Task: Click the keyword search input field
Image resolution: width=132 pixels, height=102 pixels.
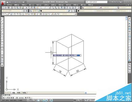Action: coord(97,2)
